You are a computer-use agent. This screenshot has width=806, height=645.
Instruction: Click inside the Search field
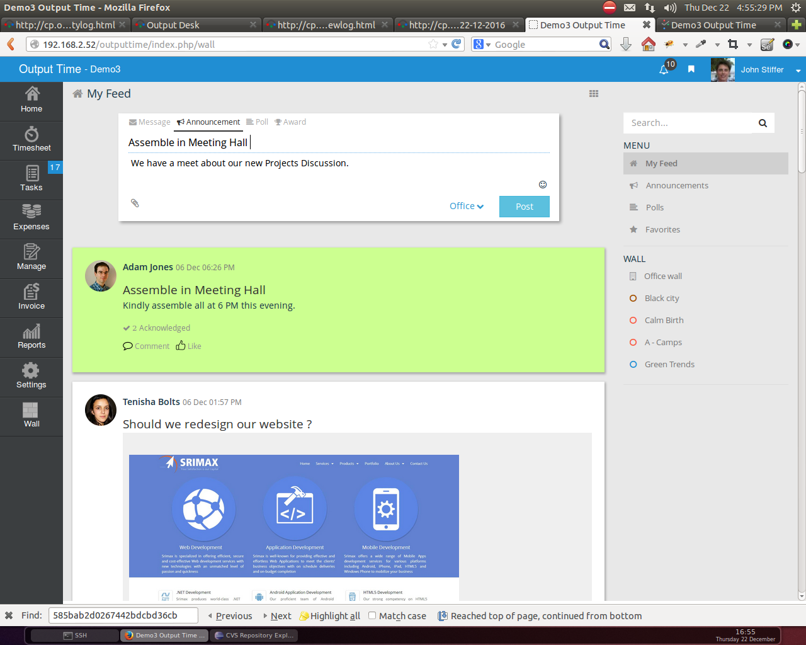[686, 122]
